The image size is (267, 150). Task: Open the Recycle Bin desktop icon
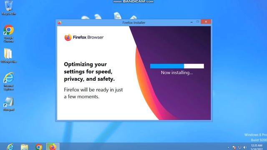pyautogui.click(x=8, y=7)
